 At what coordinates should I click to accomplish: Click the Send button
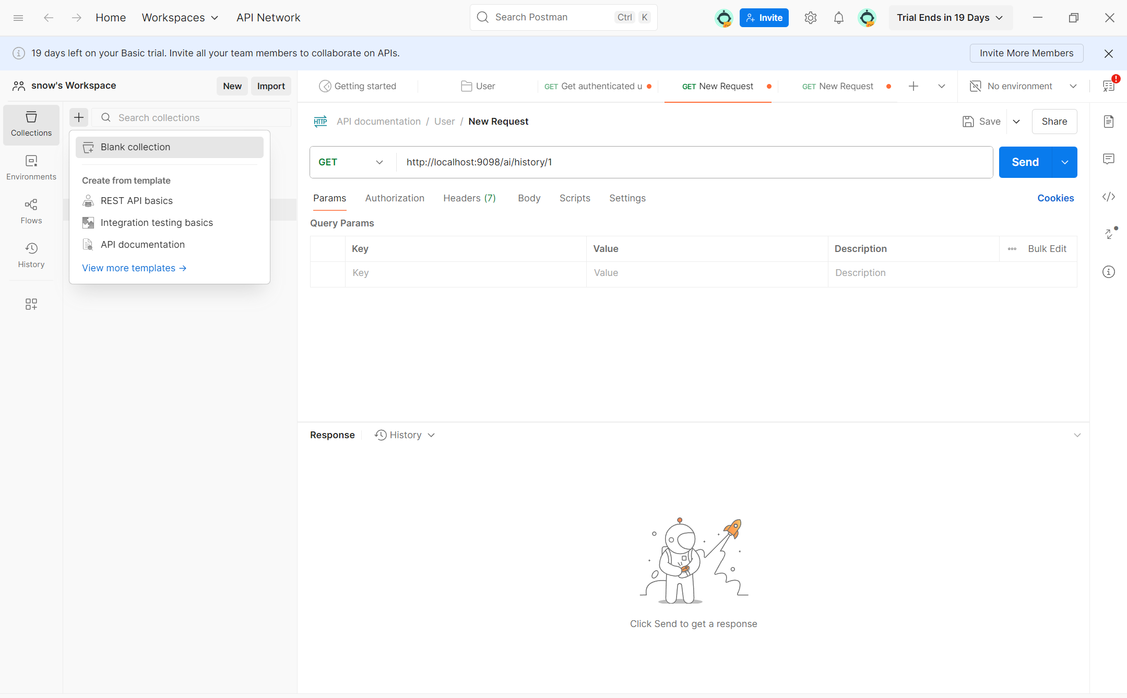(x=1025, y=162)
